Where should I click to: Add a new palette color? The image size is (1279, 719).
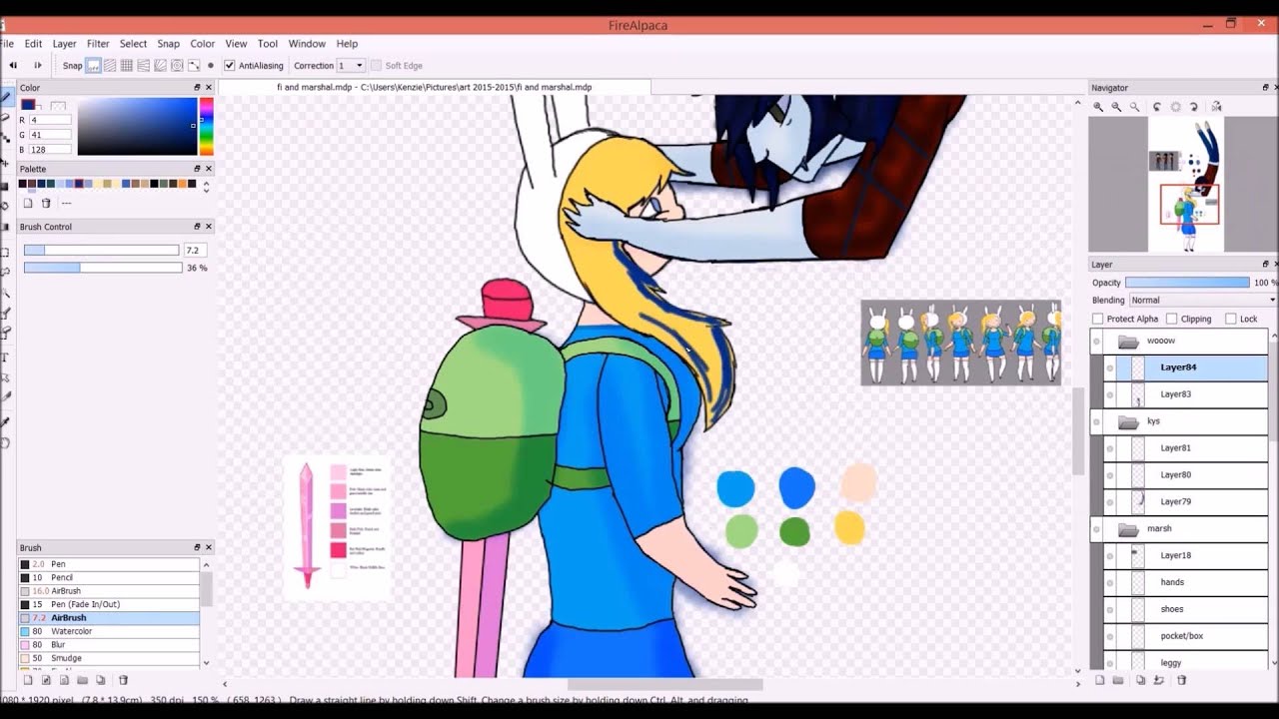tap(28, 203)
